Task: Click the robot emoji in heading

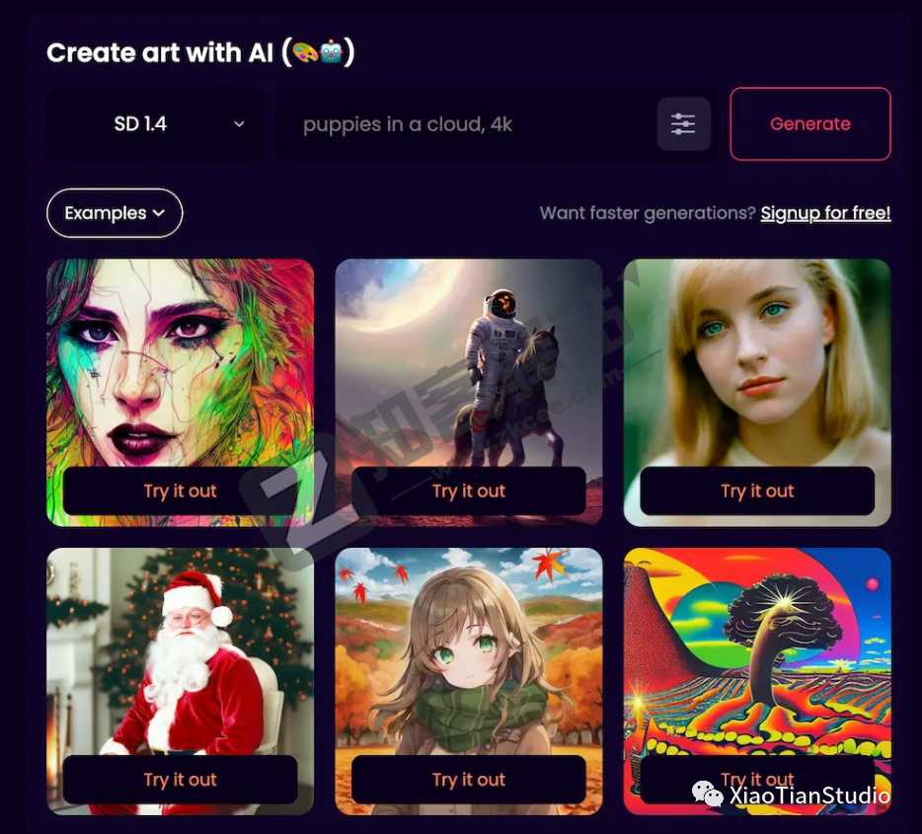Action: pos(332,52)
